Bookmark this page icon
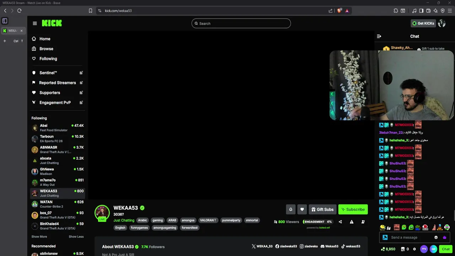This screenshot has height=256, width=455. [91, 11]
